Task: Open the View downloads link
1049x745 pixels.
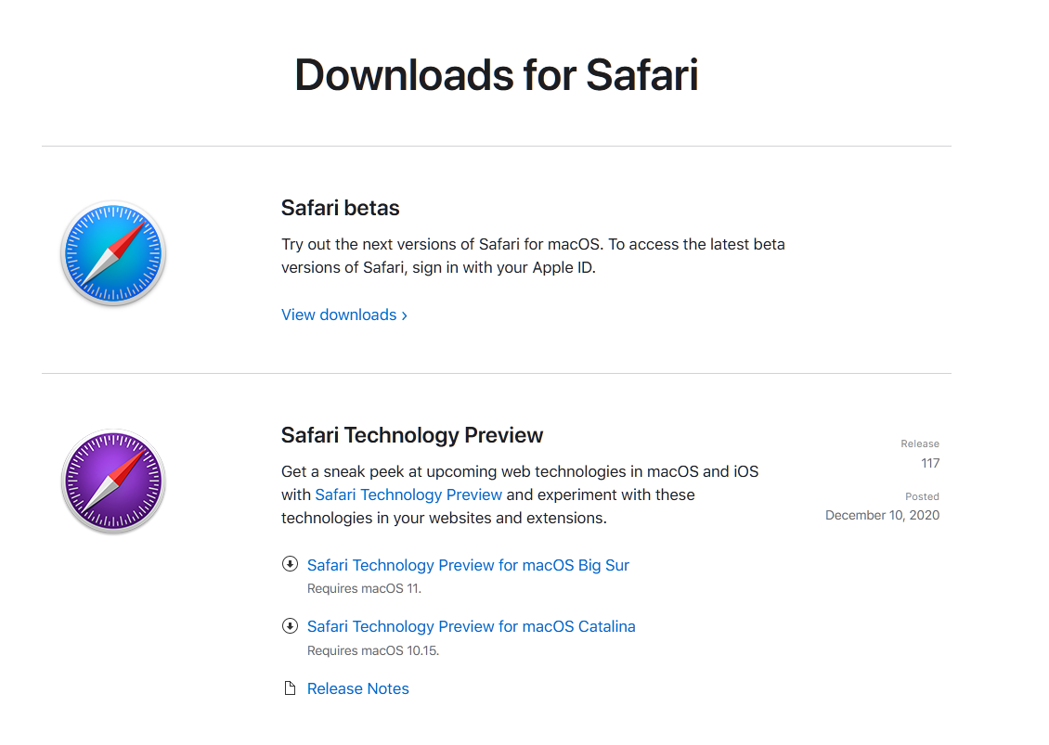Action: pos(343,315)
